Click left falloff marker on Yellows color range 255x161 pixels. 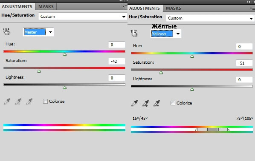pyautogui.click(x=197, y=130)
